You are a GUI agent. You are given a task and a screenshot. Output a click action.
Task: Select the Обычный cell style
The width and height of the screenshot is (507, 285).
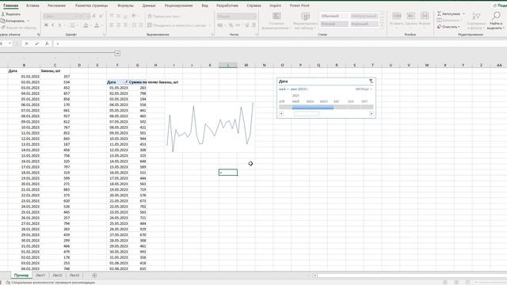tap(334, 16)
